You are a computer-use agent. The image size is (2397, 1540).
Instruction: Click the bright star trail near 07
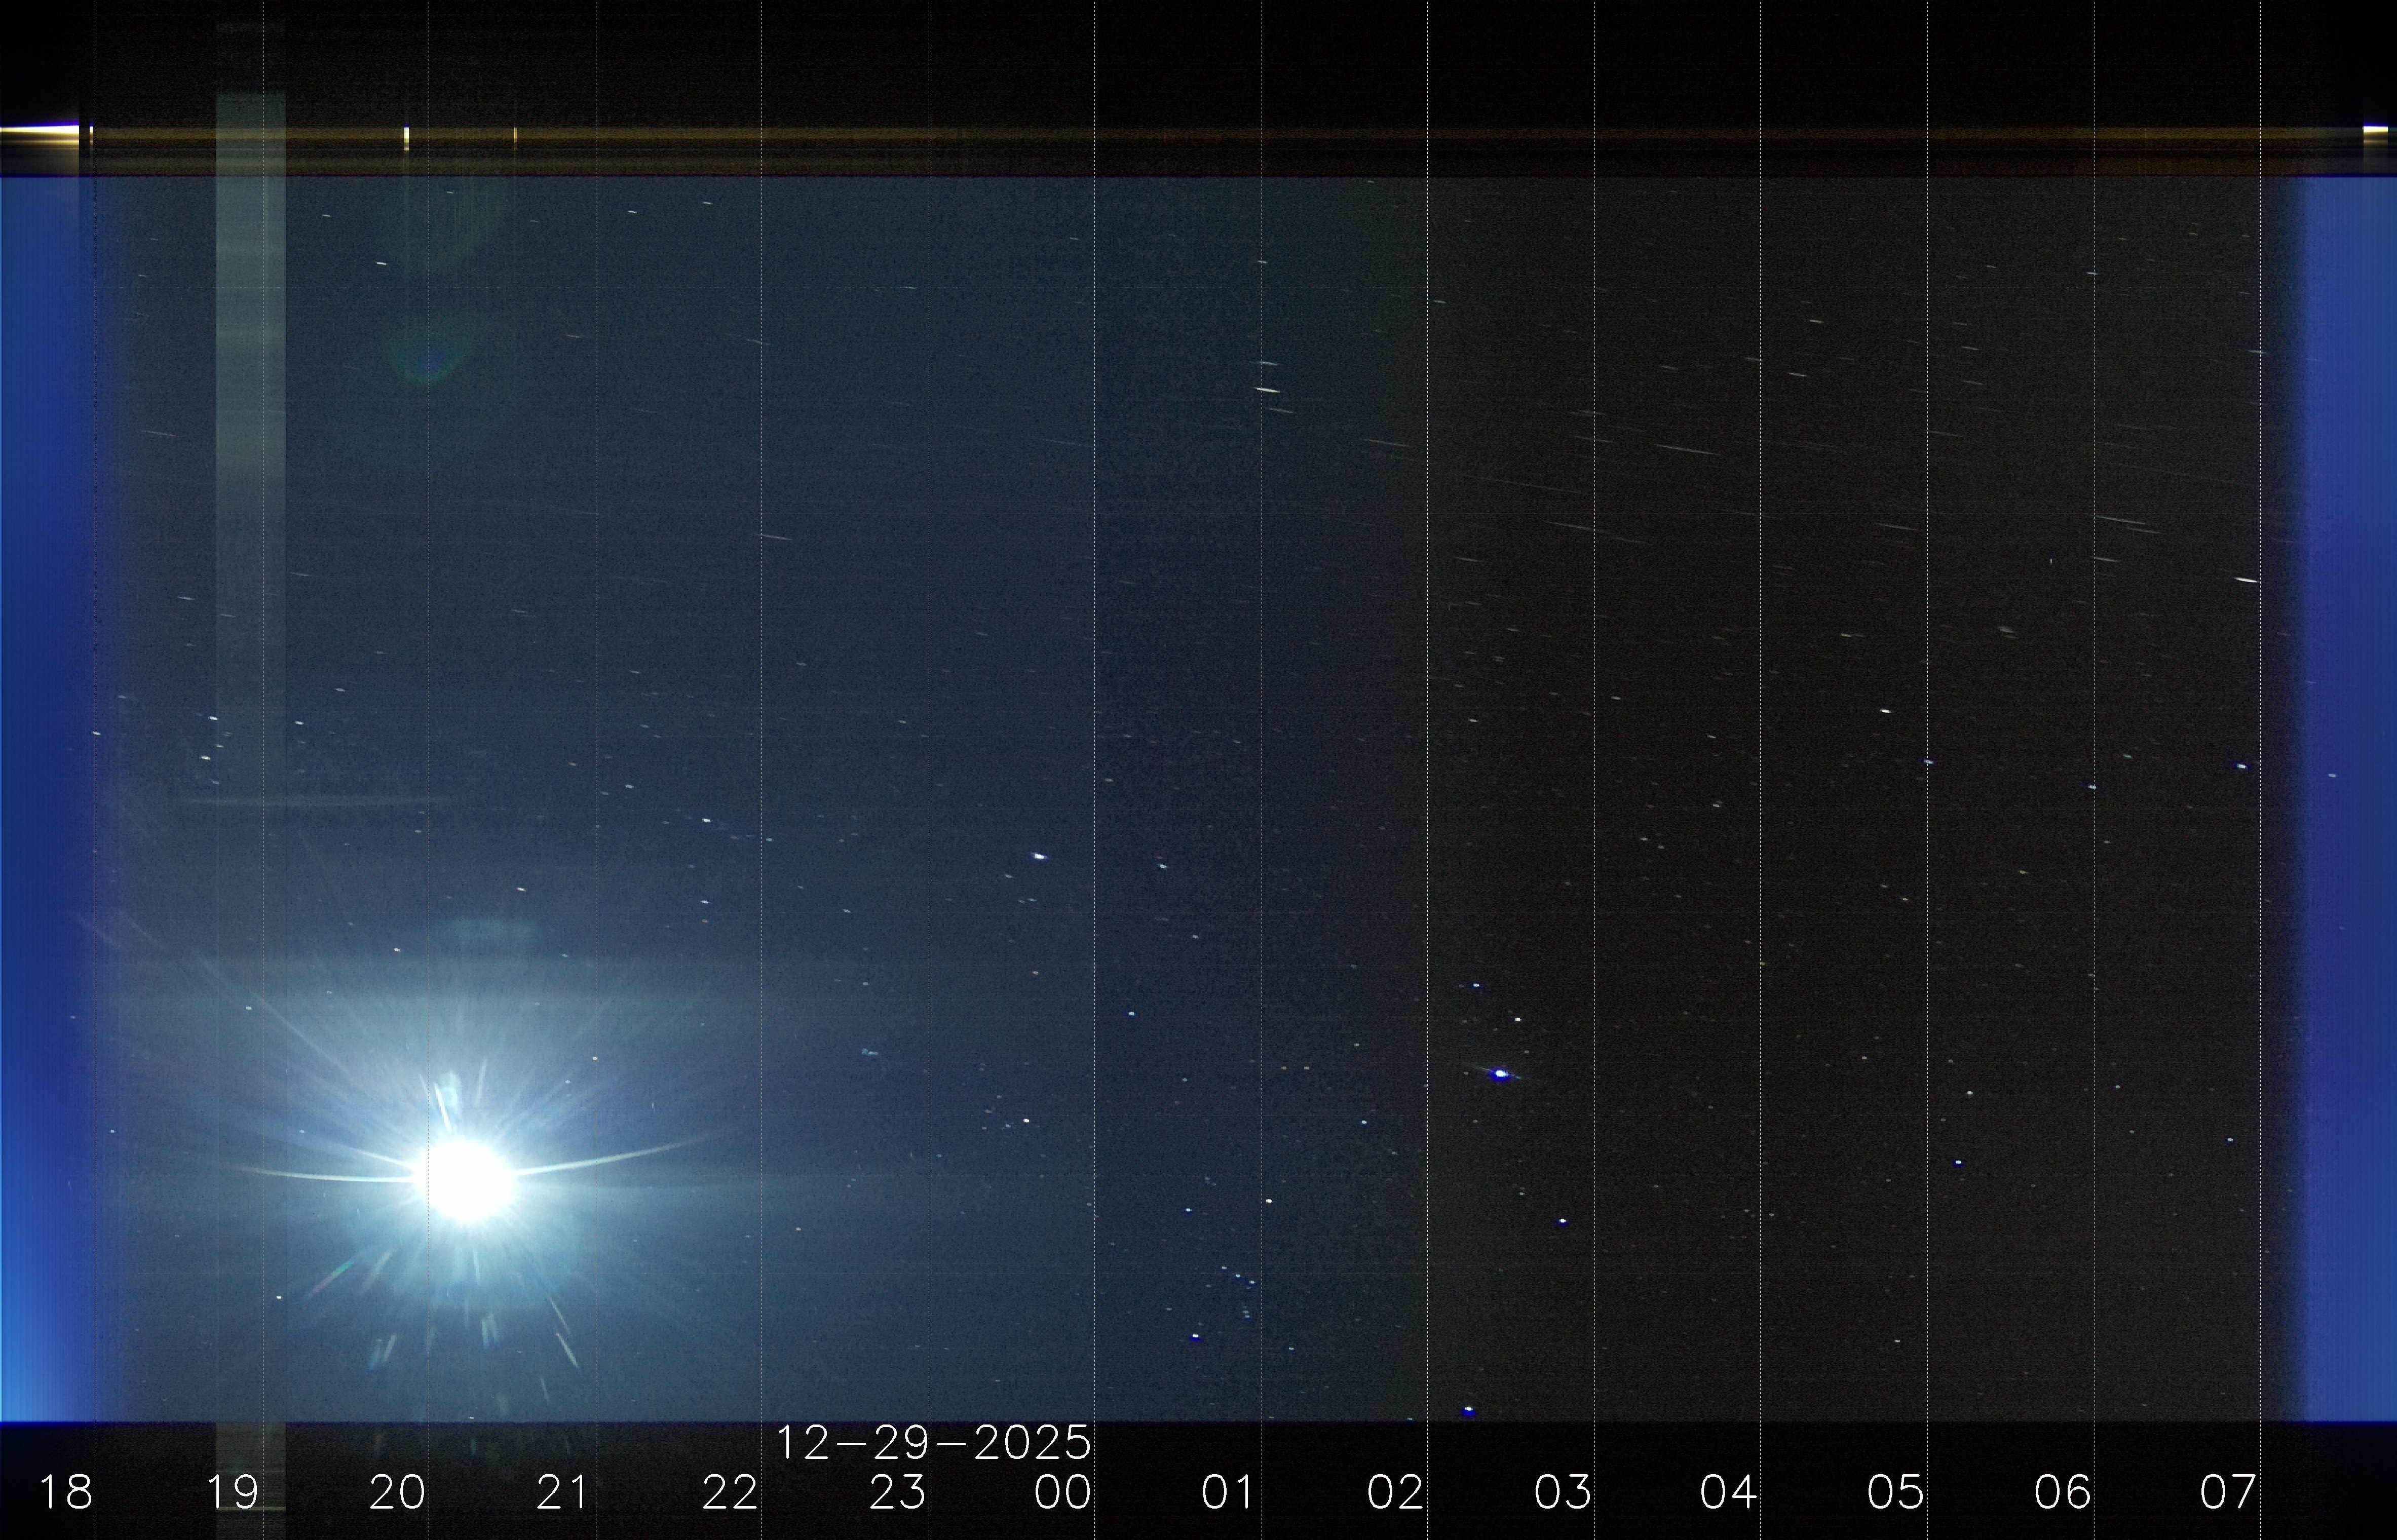(x=2246, y=580)
